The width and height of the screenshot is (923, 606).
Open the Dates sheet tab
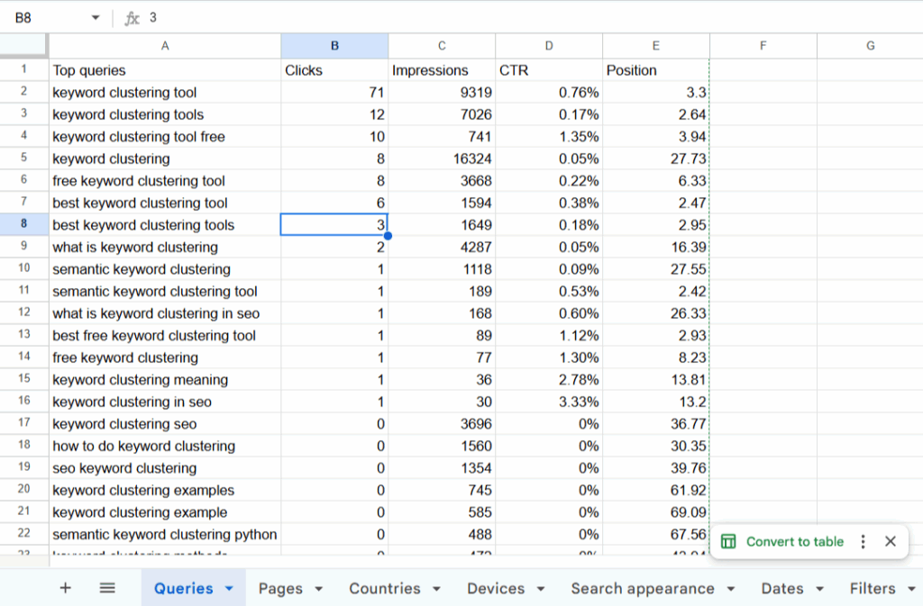pyautogui.click(x=781, y=588)
